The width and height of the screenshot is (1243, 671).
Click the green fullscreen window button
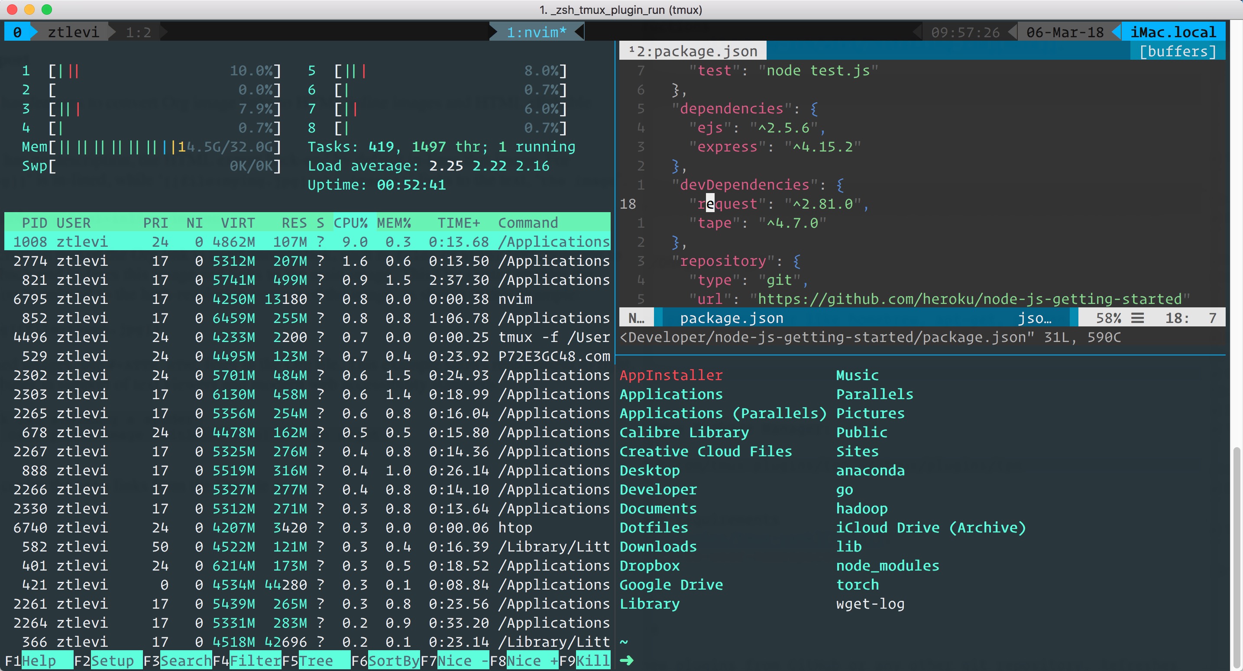[x=47, y=9]
